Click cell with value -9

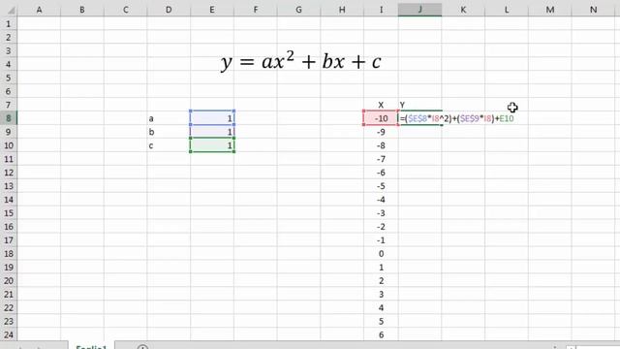(x=381, y=132)
